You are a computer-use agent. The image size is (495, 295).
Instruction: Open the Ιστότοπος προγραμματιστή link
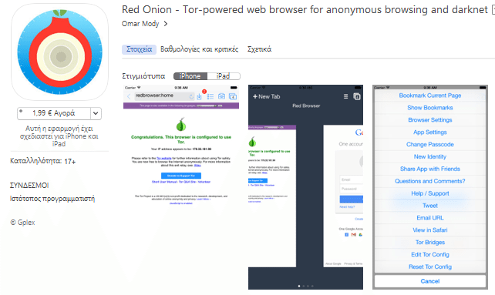pos(52,199)
